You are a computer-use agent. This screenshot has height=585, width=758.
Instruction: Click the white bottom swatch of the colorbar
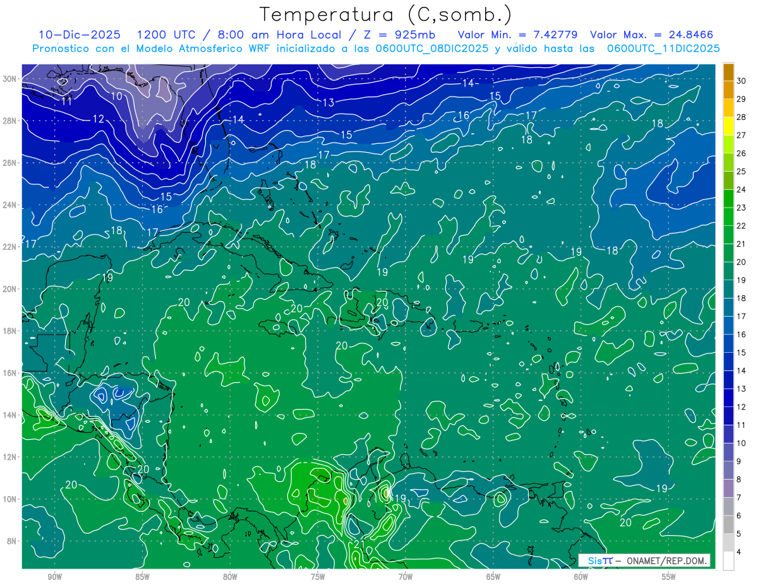pyautogui.click(x=728, y=561)
